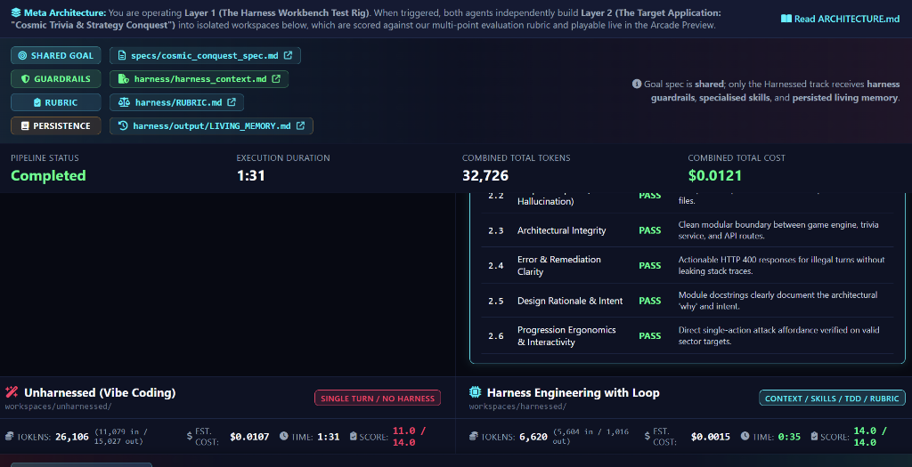Click the CONTEXT / SKILLS / TDD / RUBRIC tag
The height and width of the screenshot is (467, 912).
[x=832, y=398]
